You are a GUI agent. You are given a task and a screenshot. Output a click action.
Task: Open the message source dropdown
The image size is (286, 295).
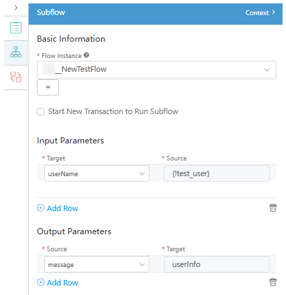pos(97,264)
